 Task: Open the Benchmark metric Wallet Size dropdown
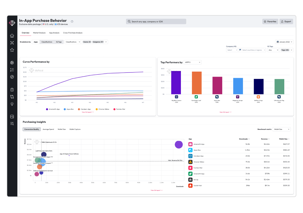(x=282, y=129)
